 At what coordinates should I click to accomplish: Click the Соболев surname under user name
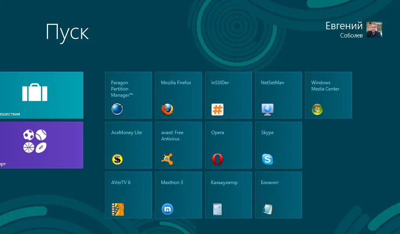[351, 35]
